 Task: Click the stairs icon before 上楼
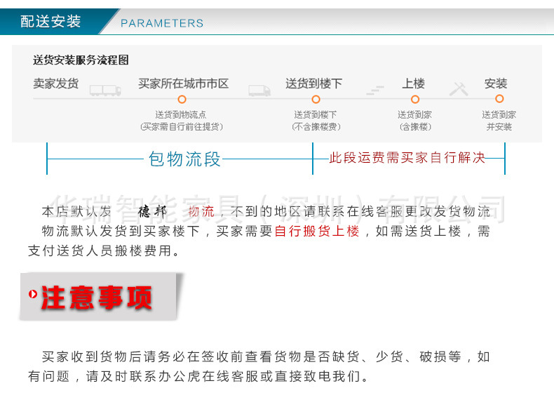(375, 90)
